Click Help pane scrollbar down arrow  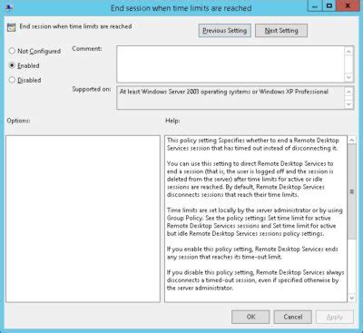pos(351,298)
